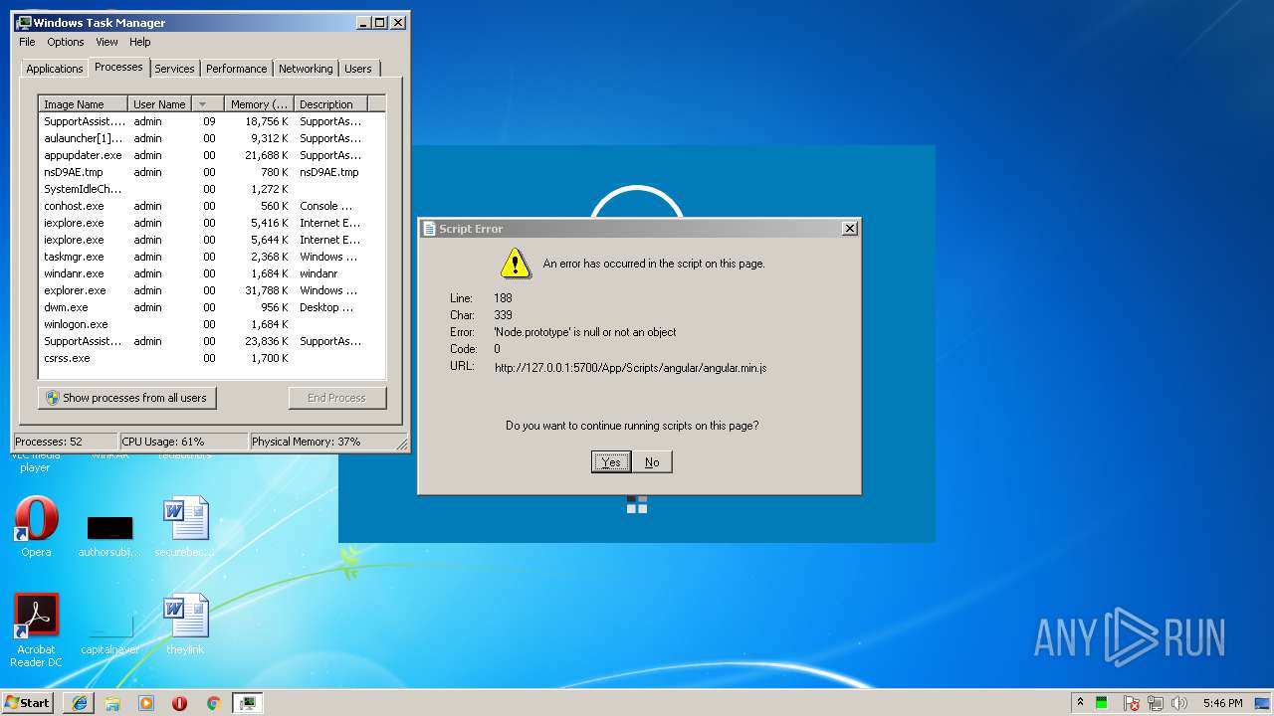This screenshot has width=1274, height=716.
Task: Open the Help menu in Task Manager
Action: pyautogui.click(x=140, y=42)
